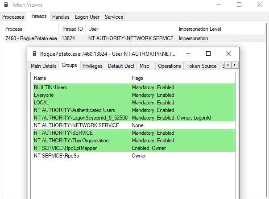Viewport: 269px width, 199px height.
Task: Maximize the RoguePotato token window
Action: [x=208, y=54]
